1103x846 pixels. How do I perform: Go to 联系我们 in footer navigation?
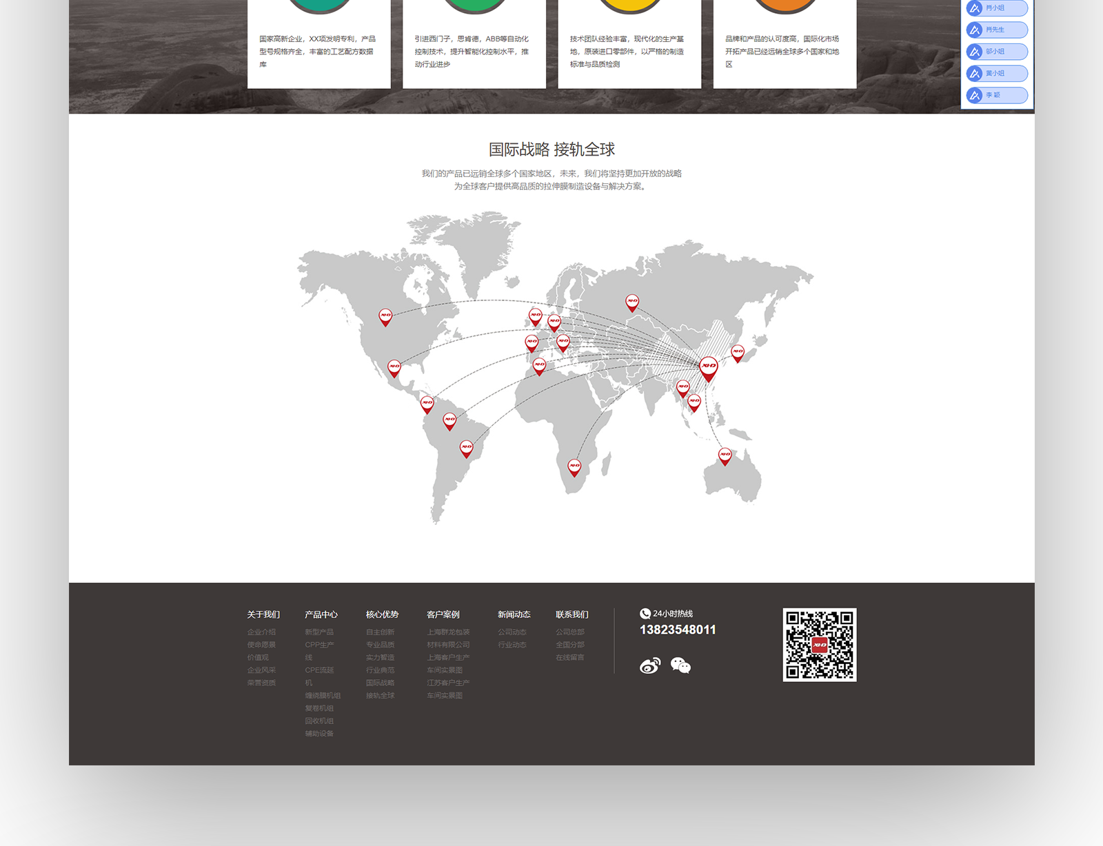(x=572, y=615)
